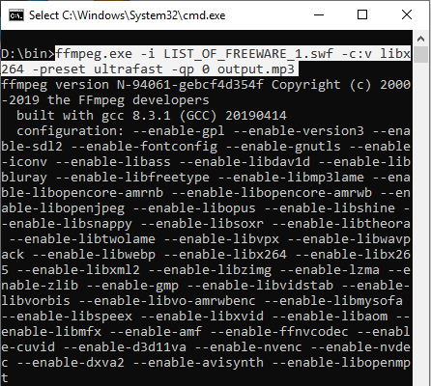Click the --enable-libspeex flag

[67, 317]
